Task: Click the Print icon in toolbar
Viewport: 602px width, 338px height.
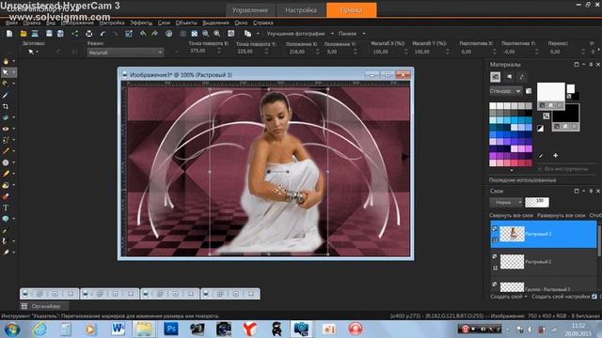Action: pos(88,34)
